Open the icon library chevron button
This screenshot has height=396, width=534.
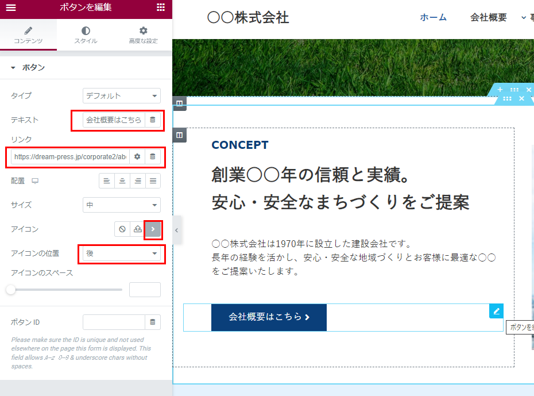pos(153,229)
